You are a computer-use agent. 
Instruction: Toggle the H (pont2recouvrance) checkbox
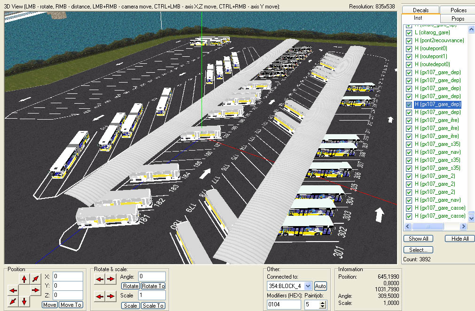click(408, 41)
